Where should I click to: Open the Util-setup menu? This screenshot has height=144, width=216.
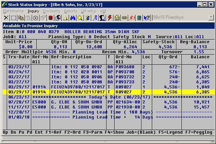pyautogui.click(x=89, y=11)
